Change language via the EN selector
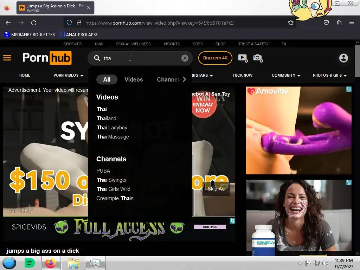 click(x=284, y=44)
